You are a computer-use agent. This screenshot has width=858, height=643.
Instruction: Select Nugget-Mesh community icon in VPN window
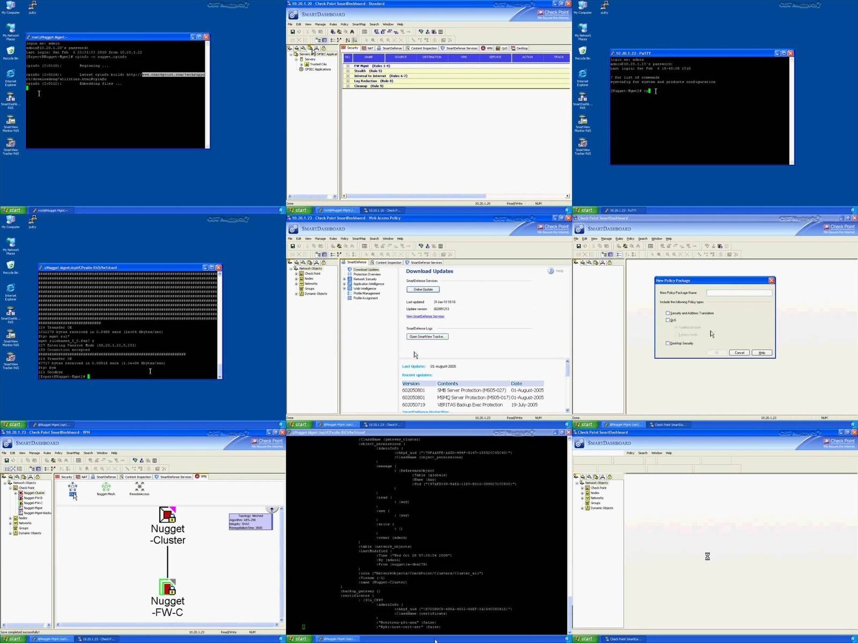tap(106, 489)
